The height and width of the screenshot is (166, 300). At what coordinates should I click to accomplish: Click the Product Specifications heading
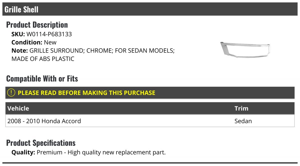point(41,143)
